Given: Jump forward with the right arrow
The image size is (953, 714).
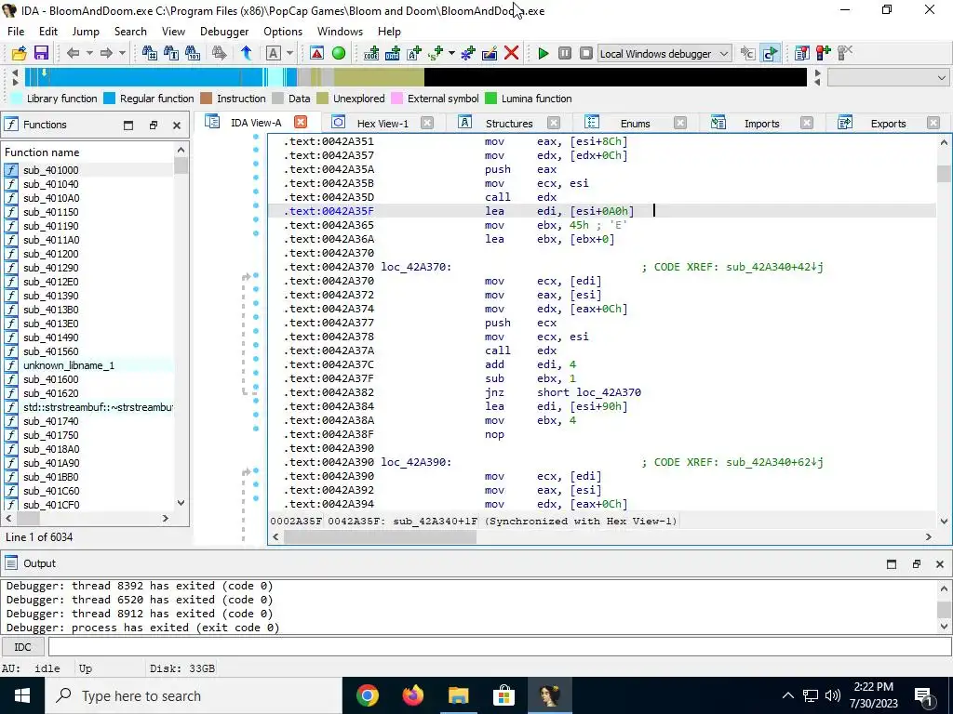Looking at the screenshot, I should coord(106,53).
